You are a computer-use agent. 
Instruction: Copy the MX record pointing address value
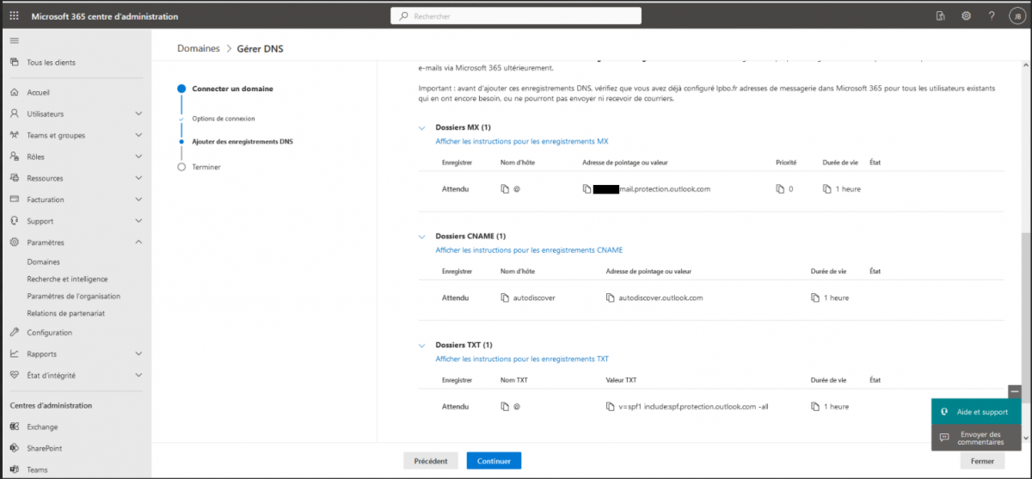tap(587, 189)
